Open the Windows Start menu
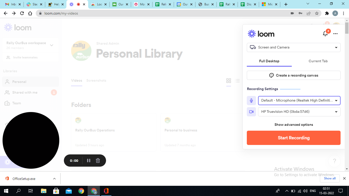 [x=6, y=191]
